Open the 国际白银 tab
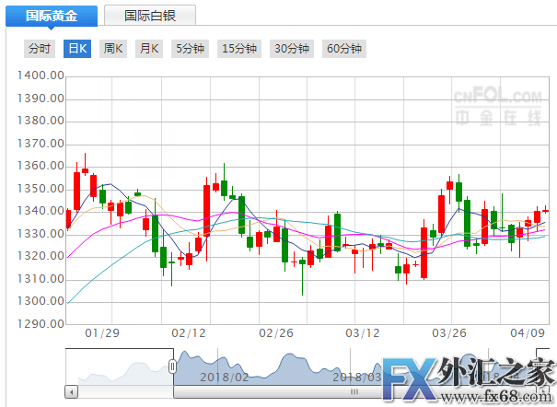Image resolution: width=557 pixels, height=407 pixels. click(149, 16)
